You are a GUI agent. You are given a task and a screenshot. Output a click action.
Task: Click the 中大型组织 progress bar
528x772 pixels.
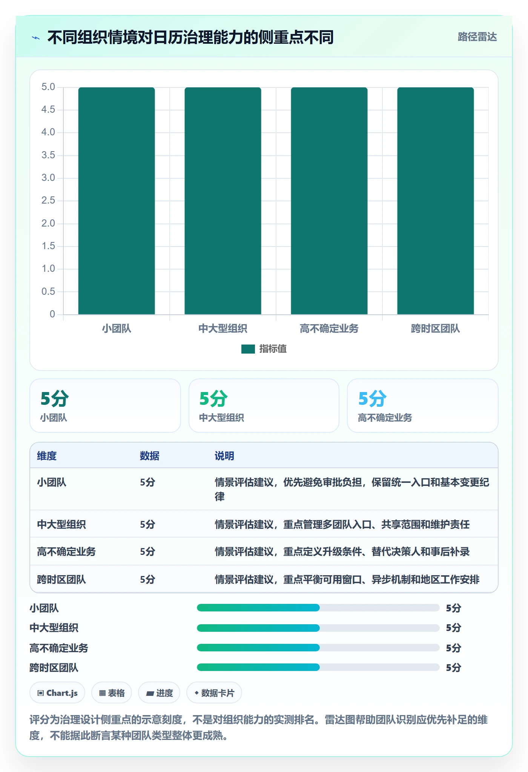[x=318, y=628]
